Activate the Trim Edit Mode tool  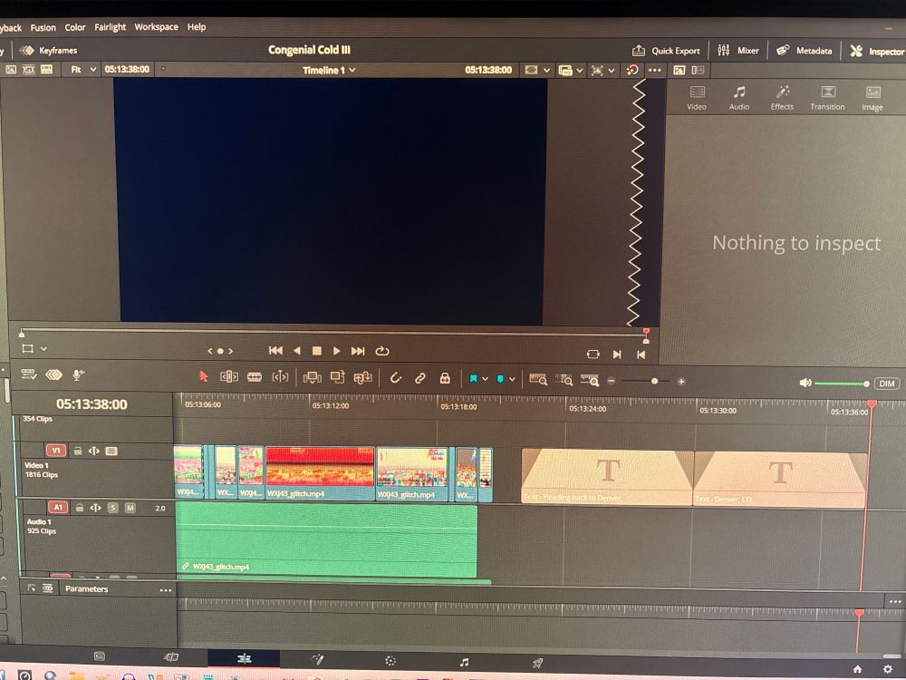pos(229,377)
